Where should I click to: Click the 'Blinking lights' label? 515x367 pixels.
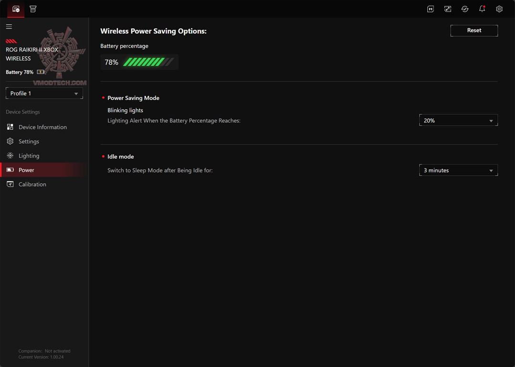(125, 110)
